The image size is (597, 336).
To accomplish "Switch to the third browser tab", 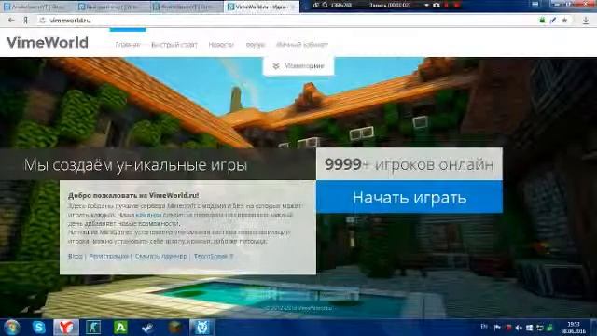I will click(187, 7).
